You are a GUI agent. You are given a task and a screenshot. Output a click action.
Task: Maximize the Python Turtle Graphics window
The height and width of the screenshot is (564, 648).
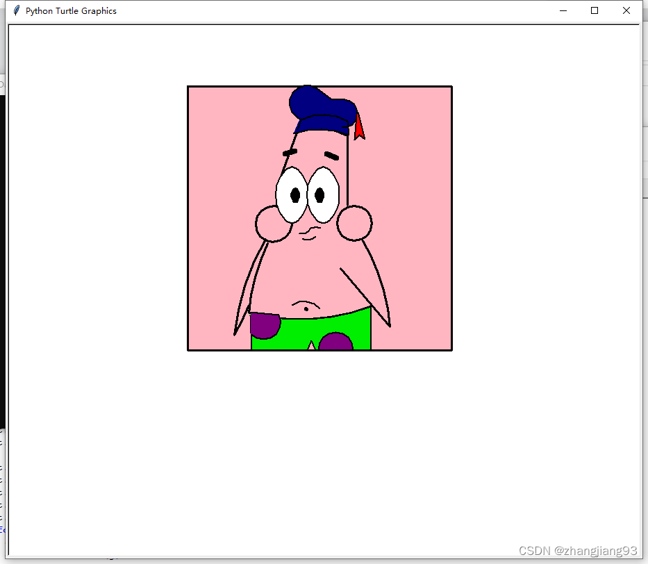click(x=595, y=10)
